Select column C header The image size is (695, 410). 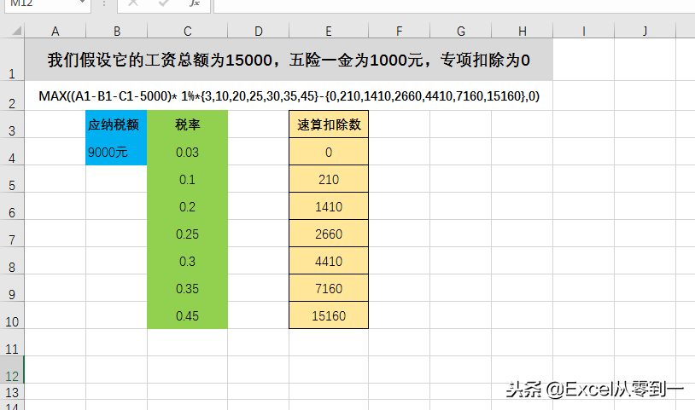[188, 31]
